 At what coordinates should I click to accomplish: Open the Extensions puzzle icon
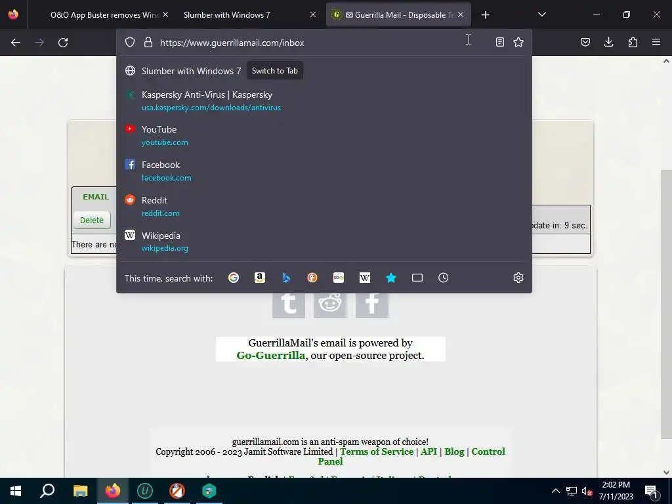633,42
